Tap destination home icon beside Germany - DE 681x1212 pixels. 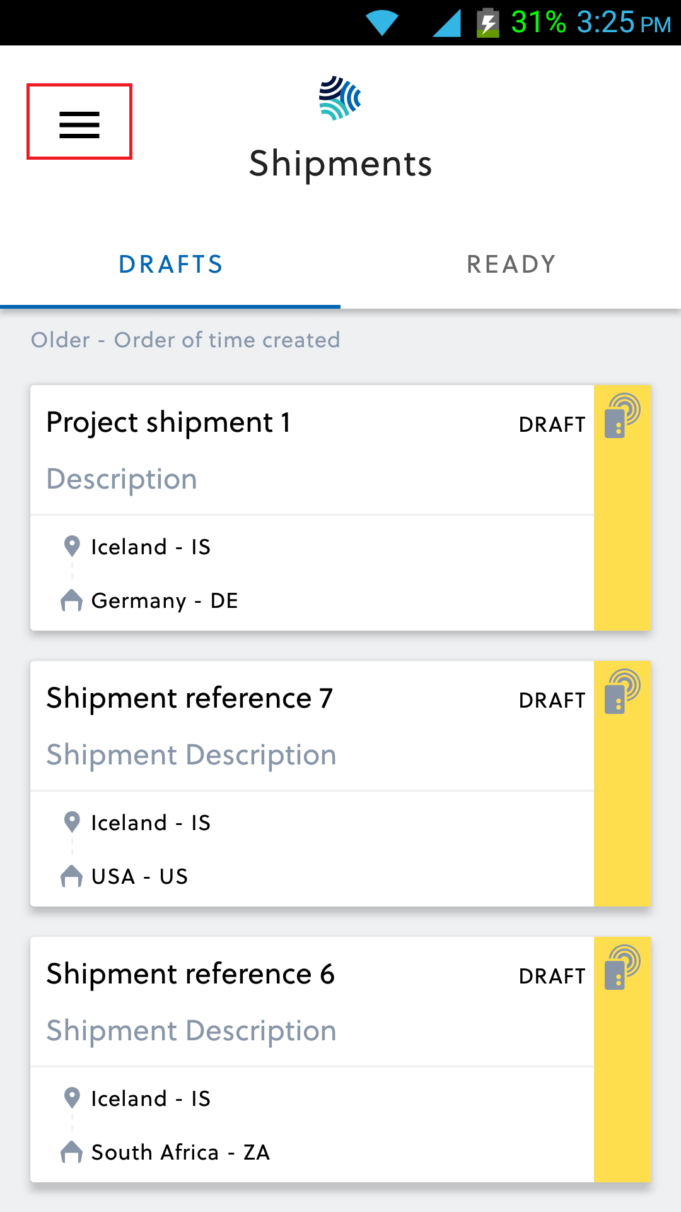point(71,600)
